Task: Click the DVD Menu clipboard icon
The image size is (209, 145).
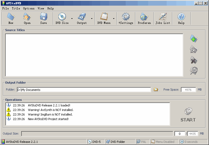Action: [104, 17]
